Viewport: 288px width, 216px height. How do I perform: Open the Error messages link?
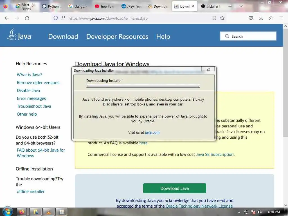(x=31, y=98)
